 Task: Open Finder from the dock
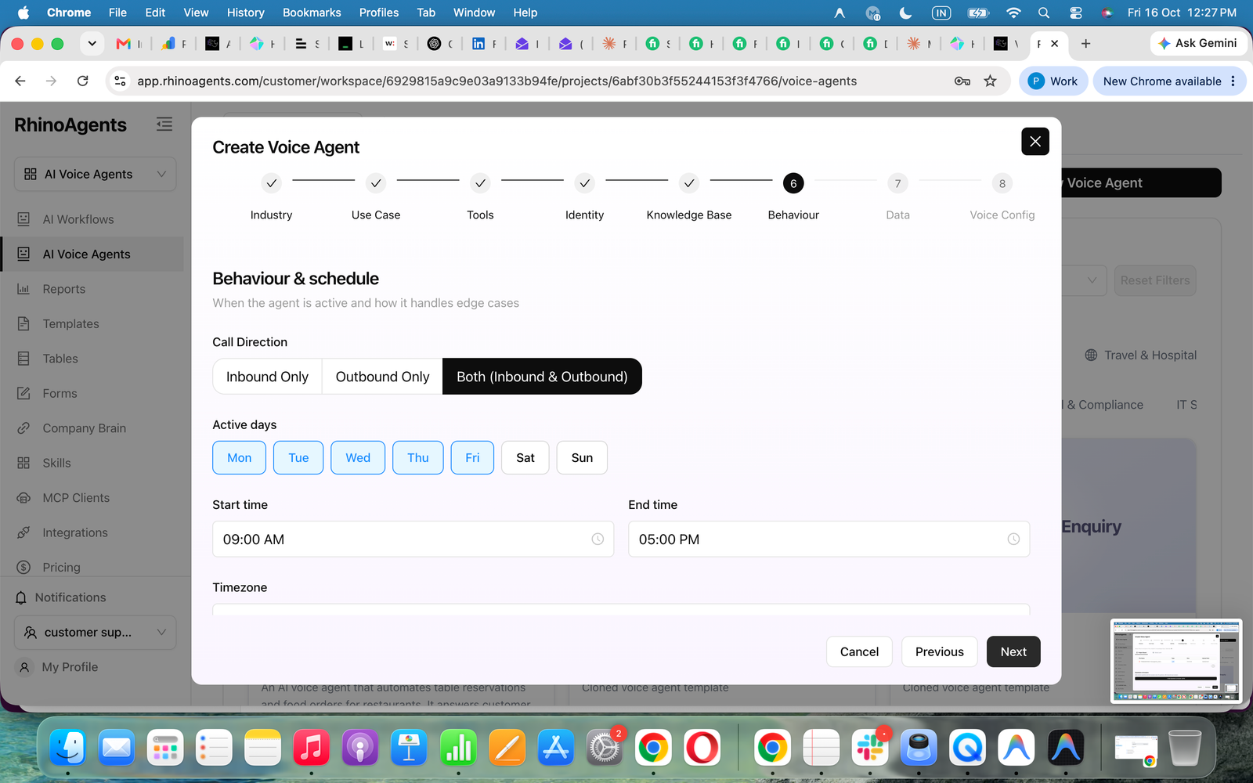(68, 748)
